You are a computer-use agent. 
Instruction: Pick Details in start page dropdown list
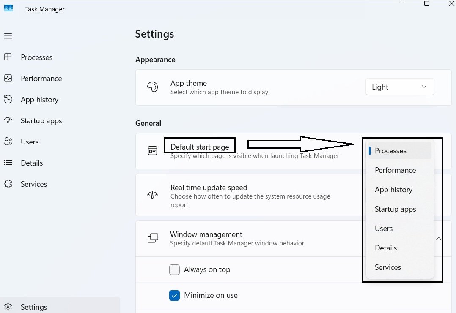pos(400,248)
